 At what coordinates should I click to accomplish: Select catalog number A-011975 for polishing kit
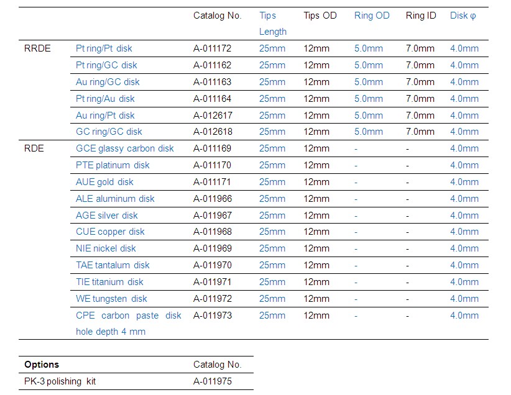213,381
